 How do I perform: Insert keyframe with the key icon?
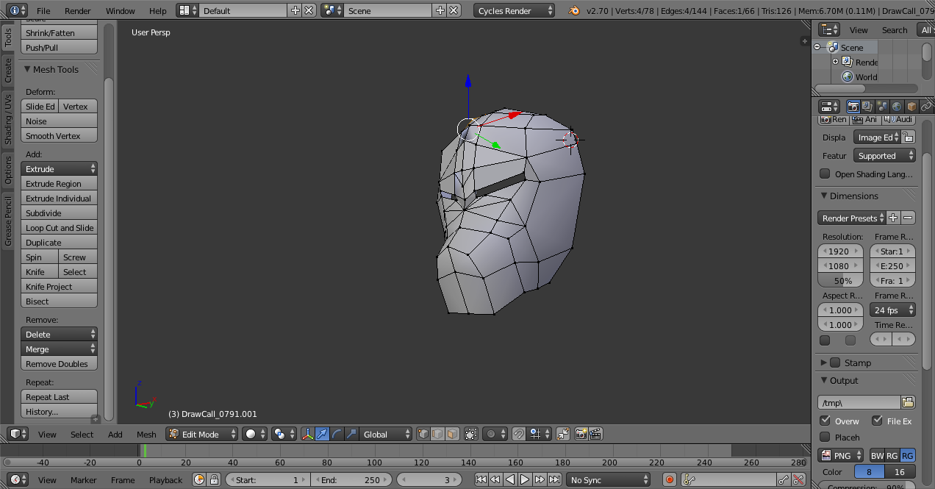pos(784,479)
